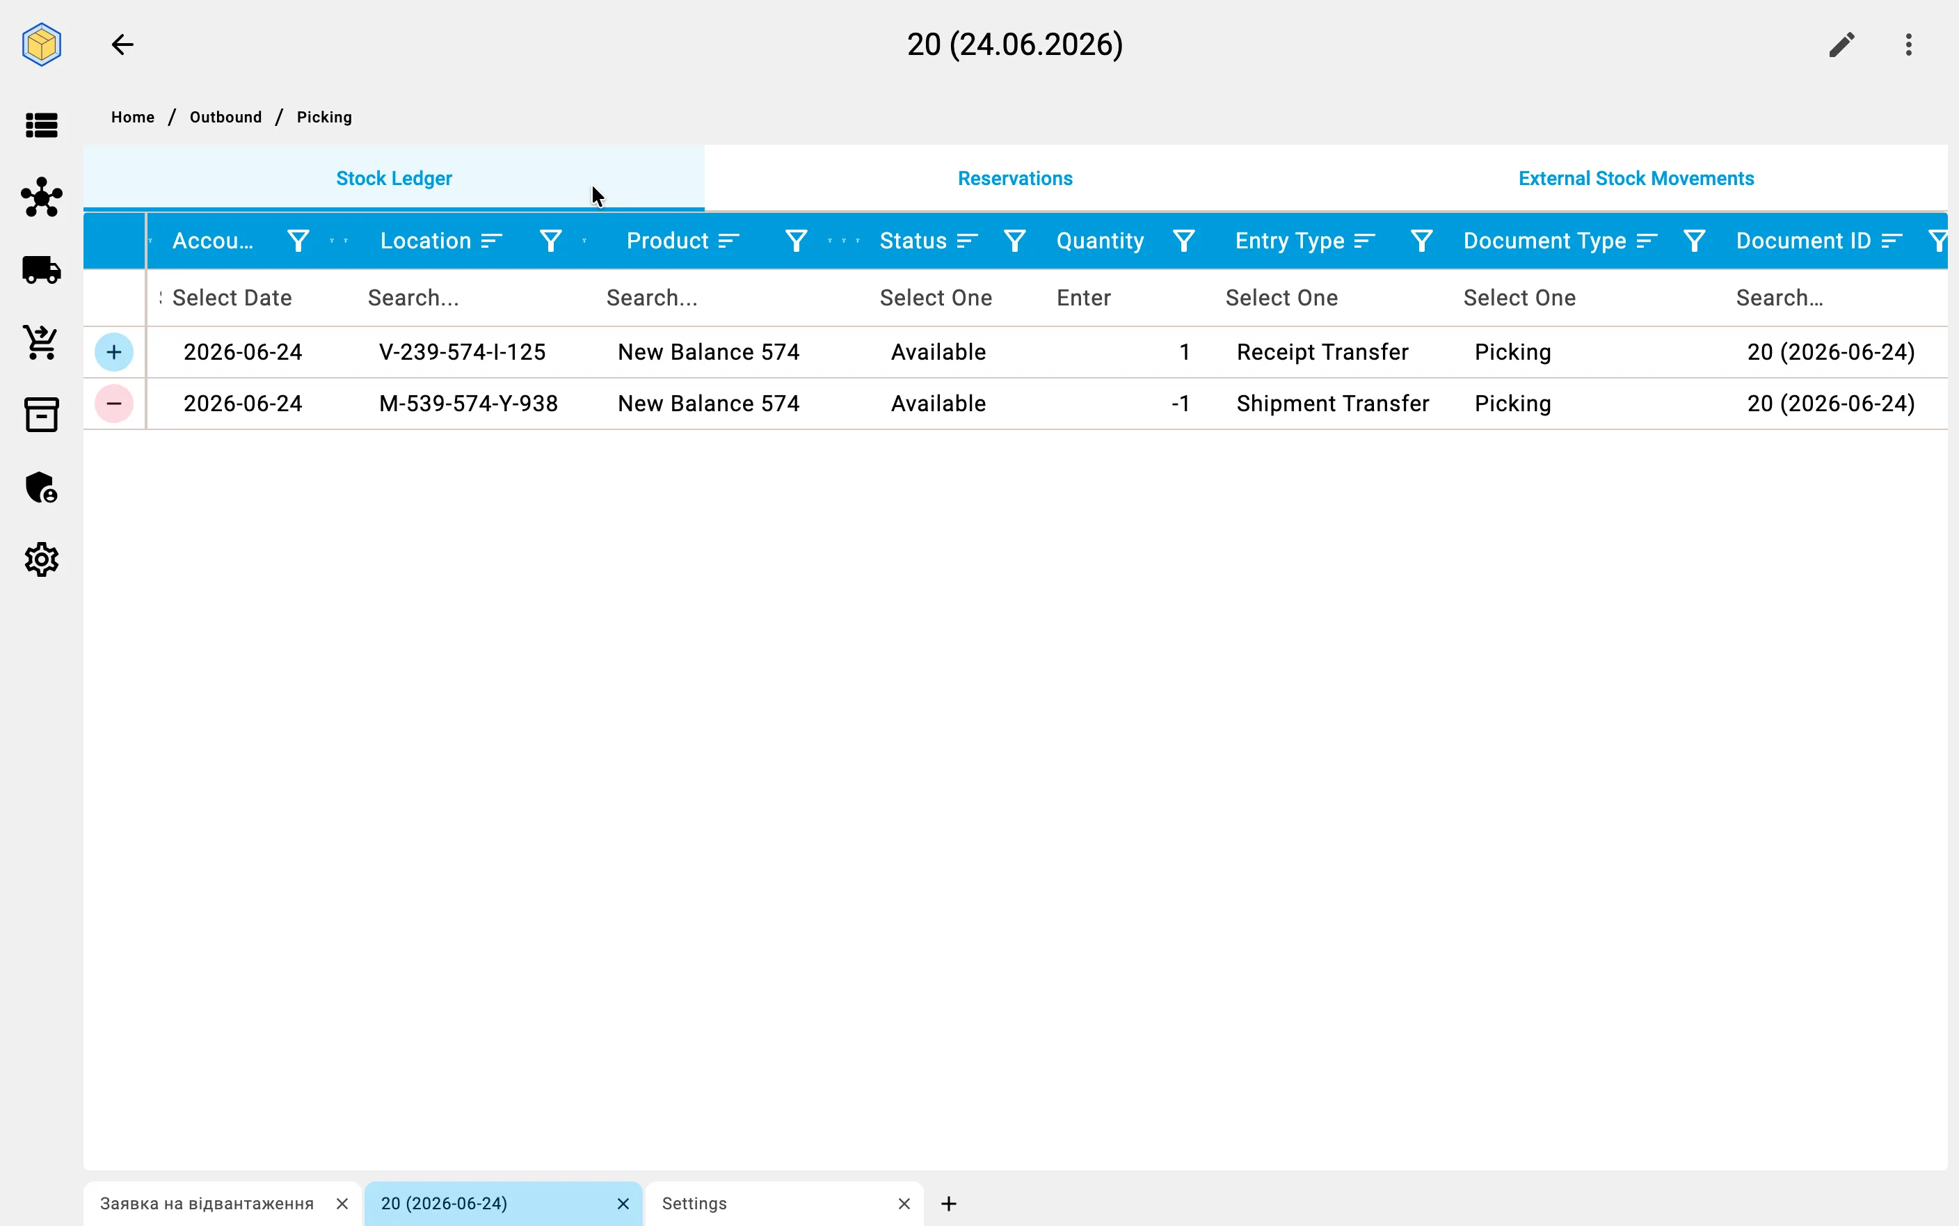Close the Settings bottom tab
The image size is (1959, 1226).
click(x=904, y=1203)
